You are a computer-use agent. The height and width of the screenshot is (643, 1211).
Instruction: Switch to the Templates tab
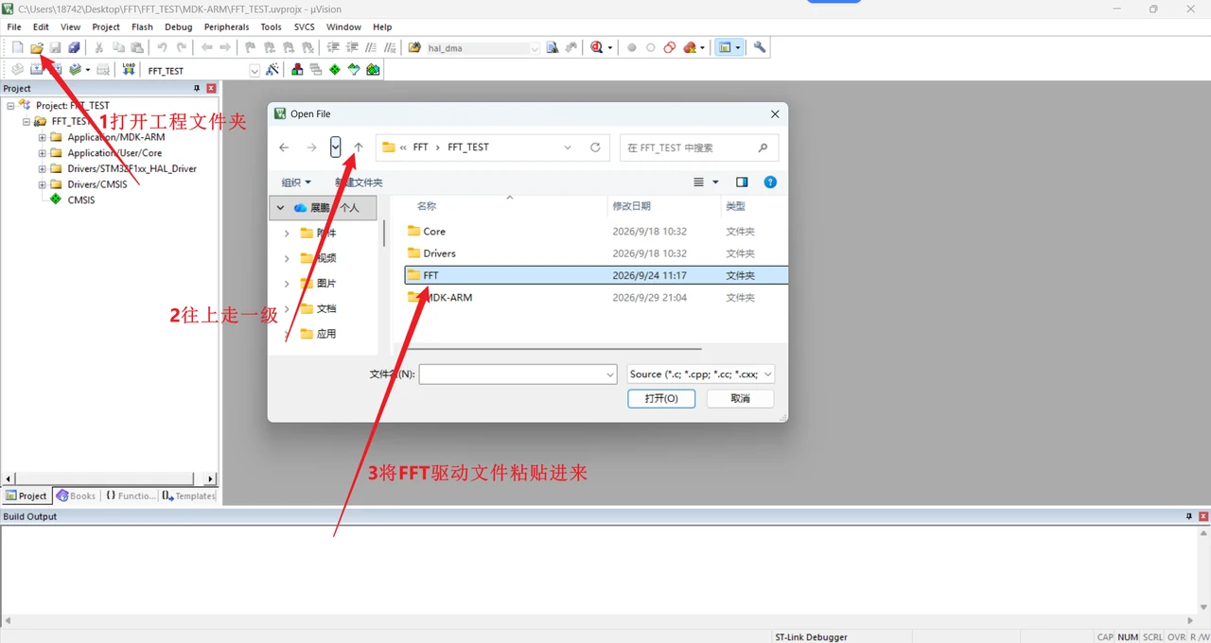click(x=188, y=495)
